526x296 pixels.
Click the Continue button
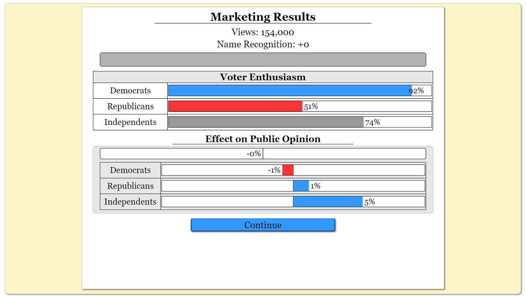click(x=263, y=225)
